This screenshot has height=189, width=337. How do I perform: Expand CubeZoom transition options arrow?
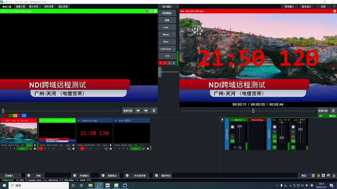point(174,49)
